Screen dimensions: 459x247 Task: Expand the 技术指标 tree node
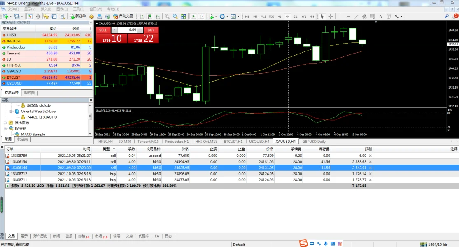5,123
